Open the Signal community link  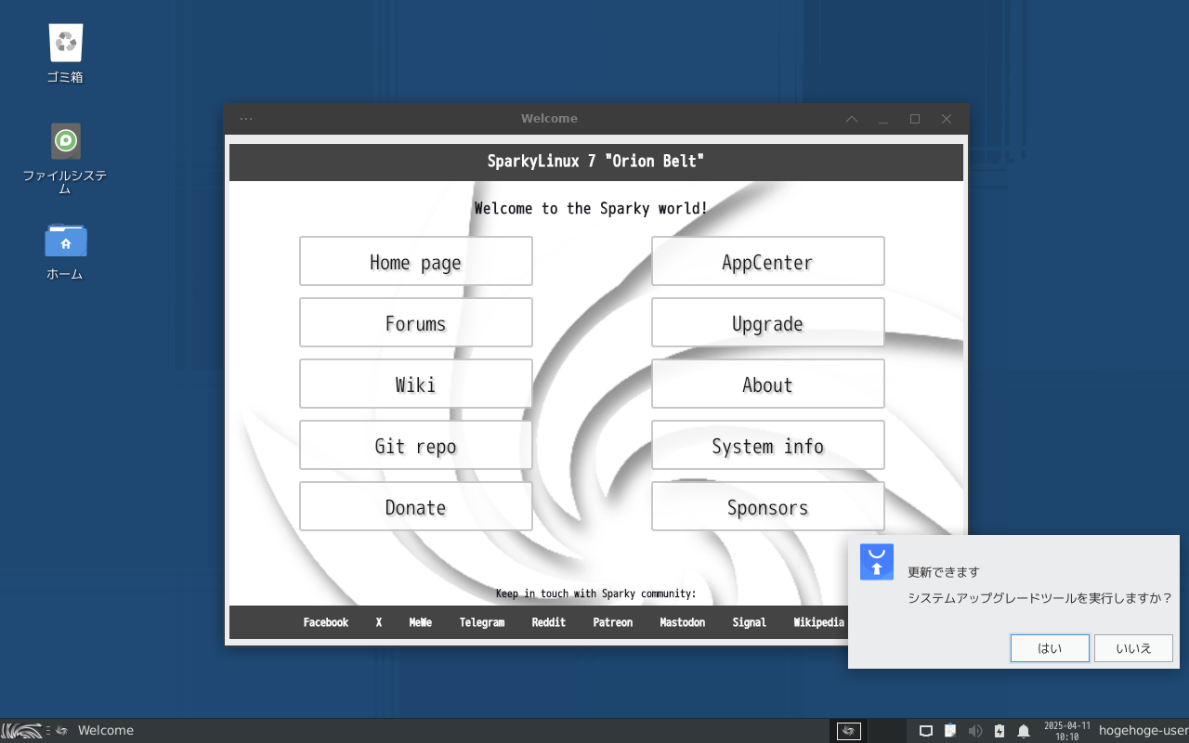[x=750, y=622]
